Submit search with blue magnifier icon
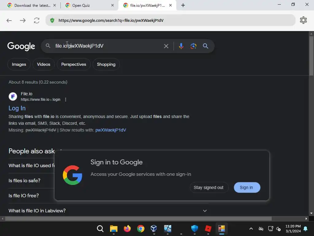Image resolution: width=314 pixels, height=236 pixels. (205, 46)
